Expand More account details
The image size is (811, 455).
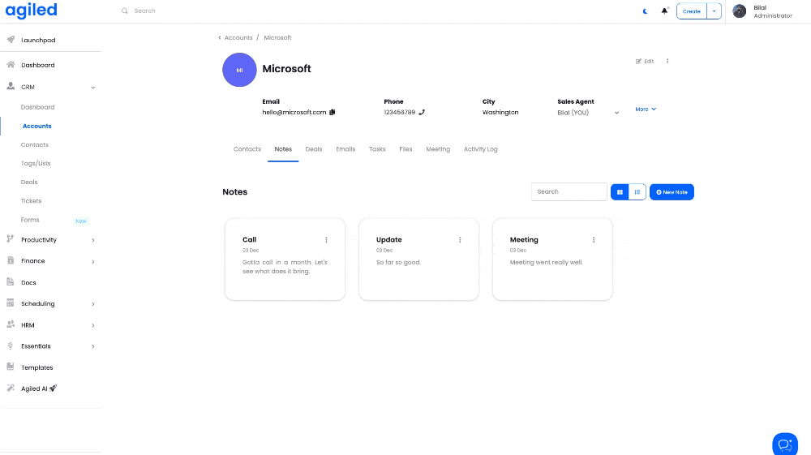646,109
